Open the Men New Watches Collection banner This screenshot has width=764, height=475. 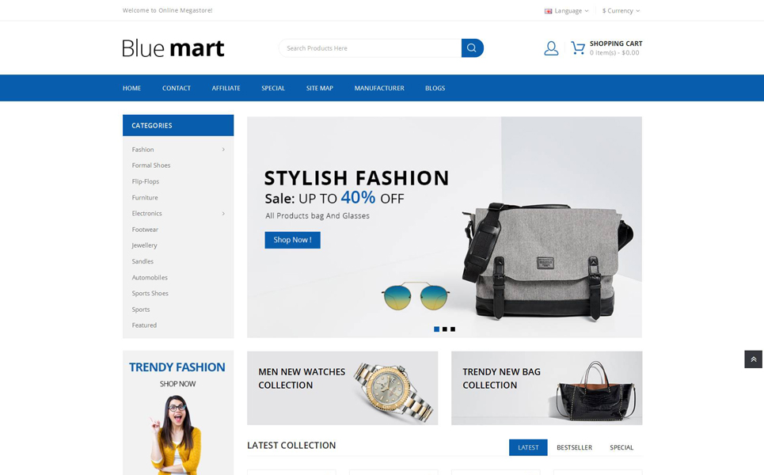(342, 388)
